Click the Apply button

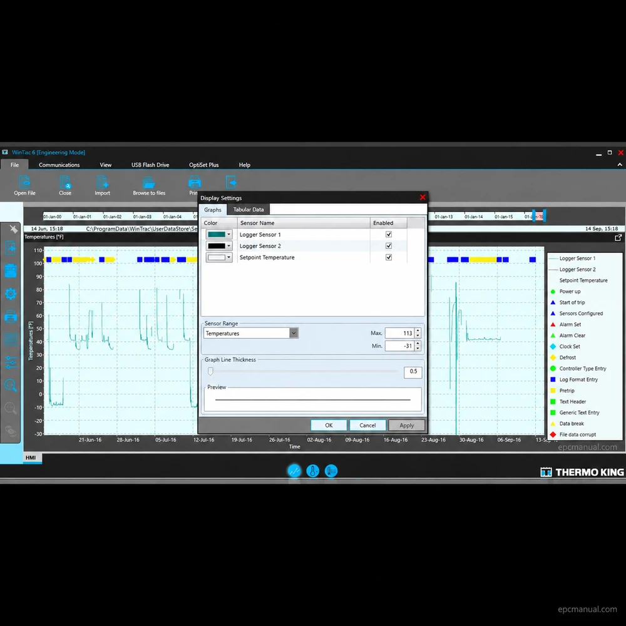click(406, 425)
